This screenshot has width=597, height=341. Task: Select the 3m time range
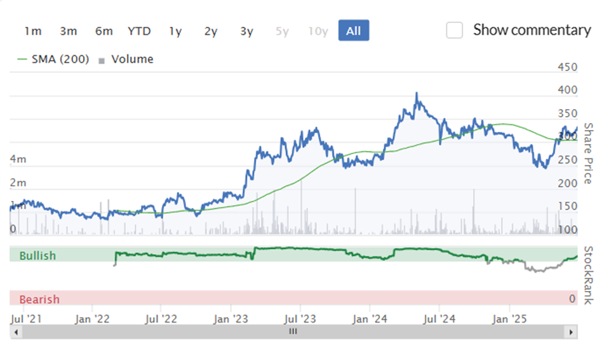(x=69, y=31)
